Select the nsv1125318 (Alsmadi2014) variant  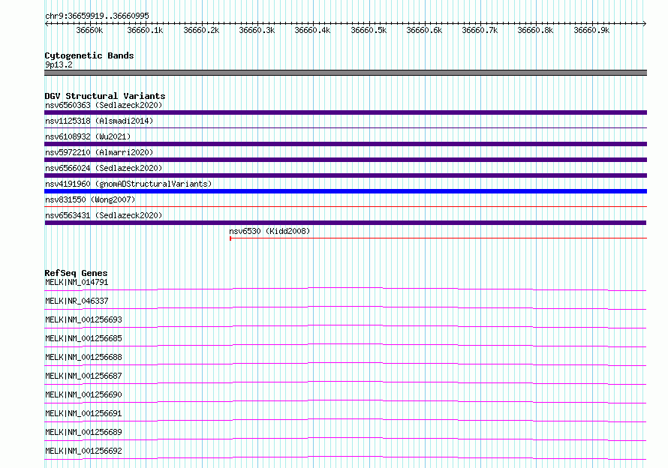click(99, 121)
